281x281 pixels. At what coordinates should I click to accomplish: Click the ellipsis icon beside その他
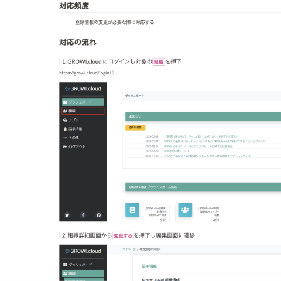tap(65, 138)
